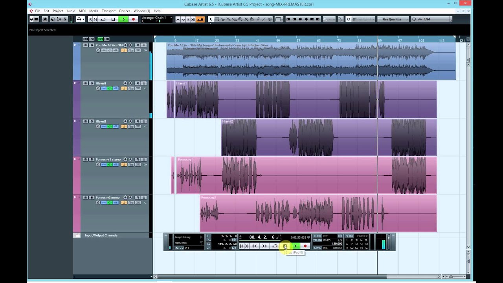This screenshot has width=503, height=283.
Task: Click Cycle button in transport panel
Action: [275, 246]
